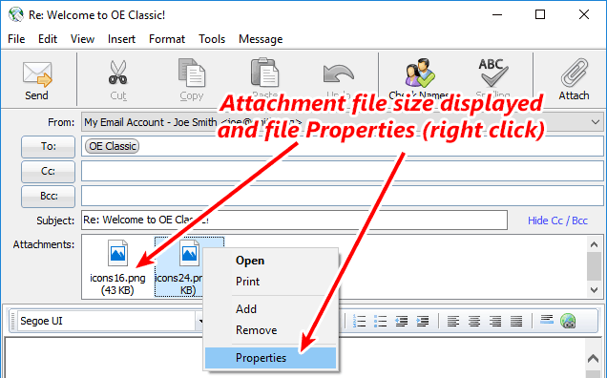Click the Copy documents icon

click(192, 73)
